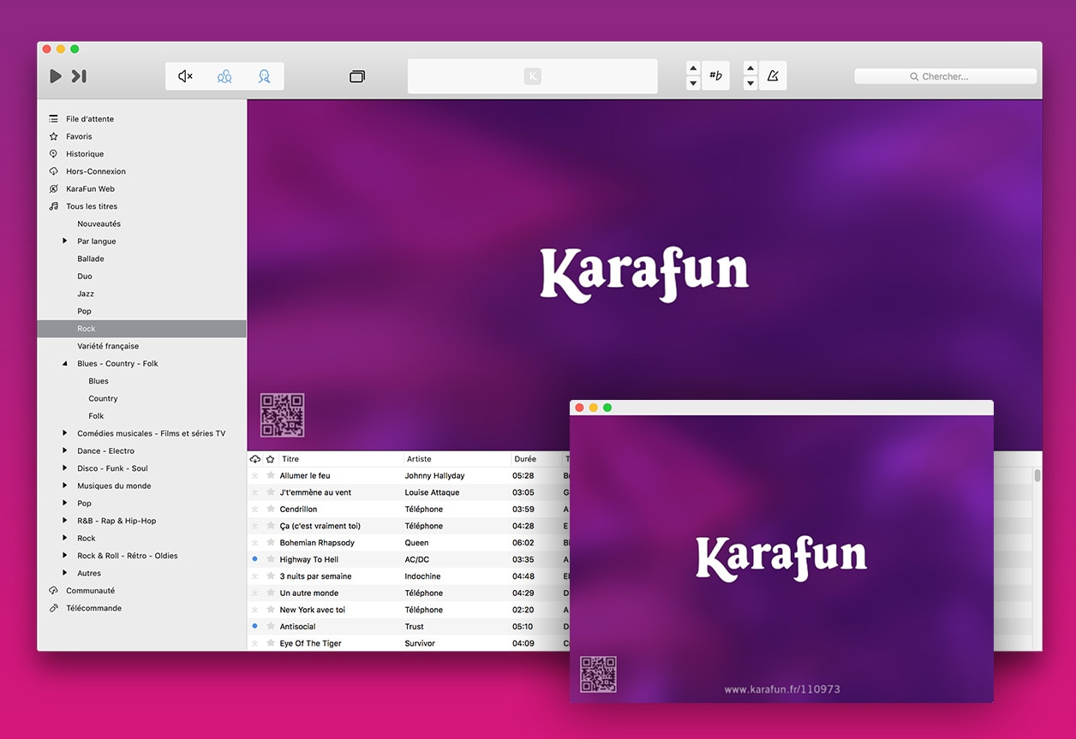Skip to the next song in the toolbar
Viewport: 1076px width, 739px height.
tap(79, 76)
